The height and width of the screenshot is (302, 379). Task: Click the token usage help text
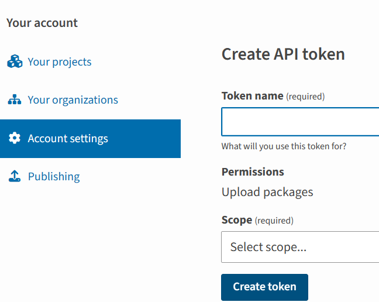[x=284, y=146]
